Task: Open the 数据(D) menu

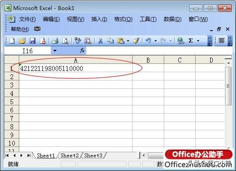Action: 173,19
